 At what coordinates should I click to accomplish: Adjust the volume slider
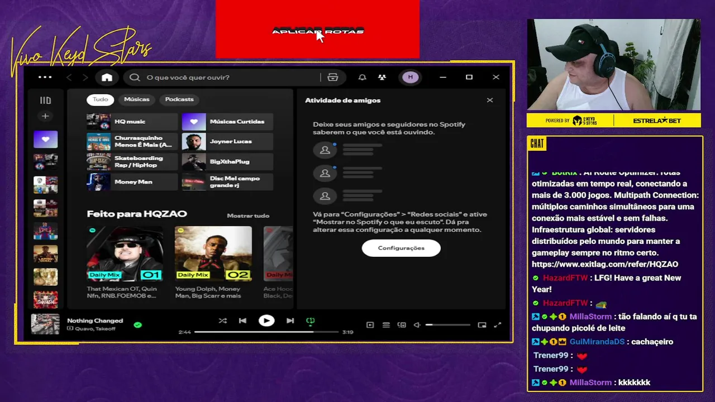coord(447,325)
